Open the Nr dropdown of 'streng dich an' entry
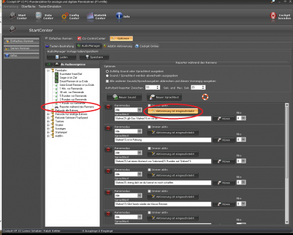 coord(244,182)
